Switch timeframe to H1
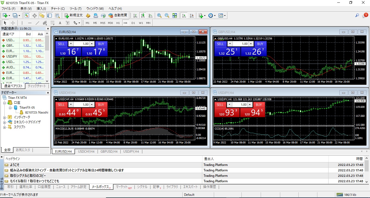The width and height of the screenshot is (370, 198). (x=118, y=23)
